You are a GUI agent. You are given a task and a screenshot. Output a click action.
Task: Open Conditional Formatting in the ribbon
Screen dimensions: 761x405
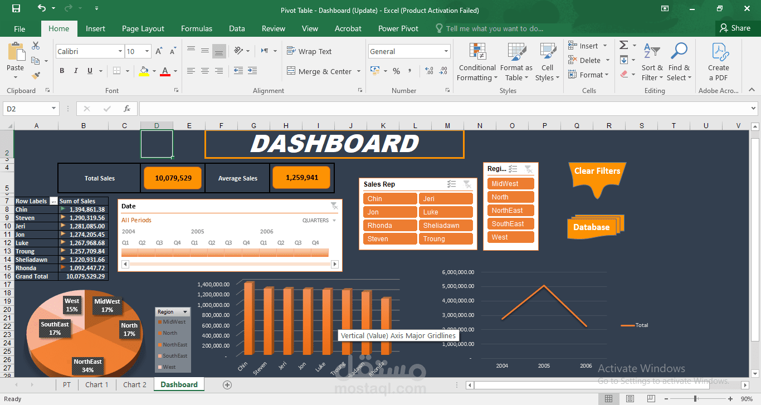[x=477, y=62]
